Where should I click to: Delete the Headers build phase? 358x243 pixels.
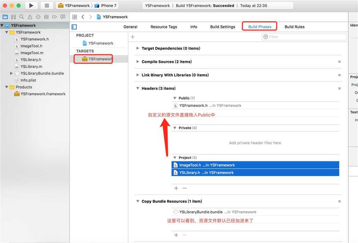pos(339,88)
